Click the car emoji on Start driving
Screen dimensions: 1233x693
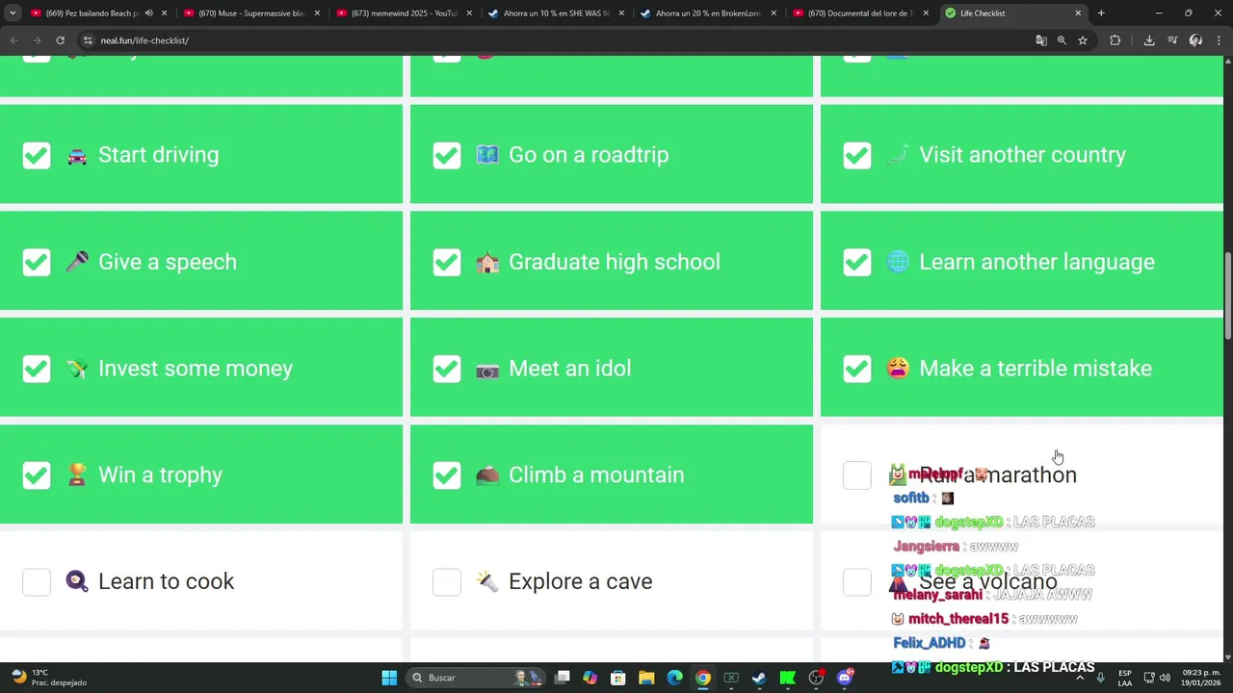77,156
